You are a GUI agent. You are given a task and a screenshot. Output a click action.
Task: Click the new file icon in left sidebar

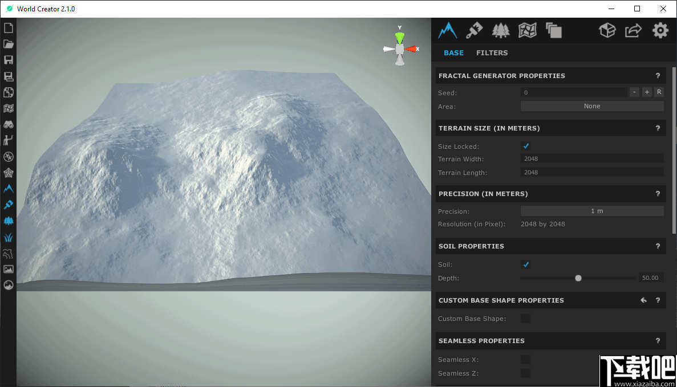point(9,28)
